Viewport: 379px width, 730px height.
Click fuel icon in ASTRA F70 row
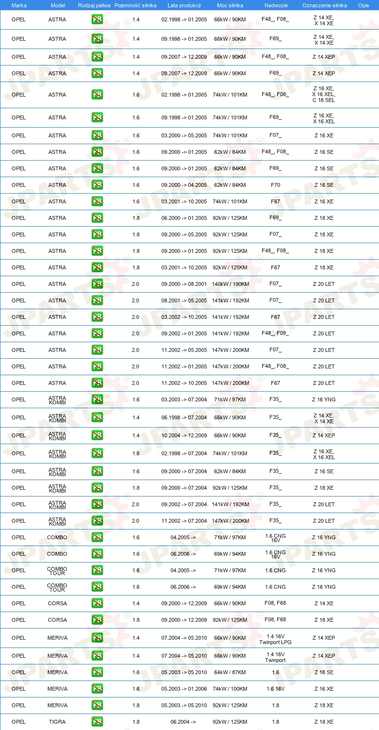tap(97, 185)
